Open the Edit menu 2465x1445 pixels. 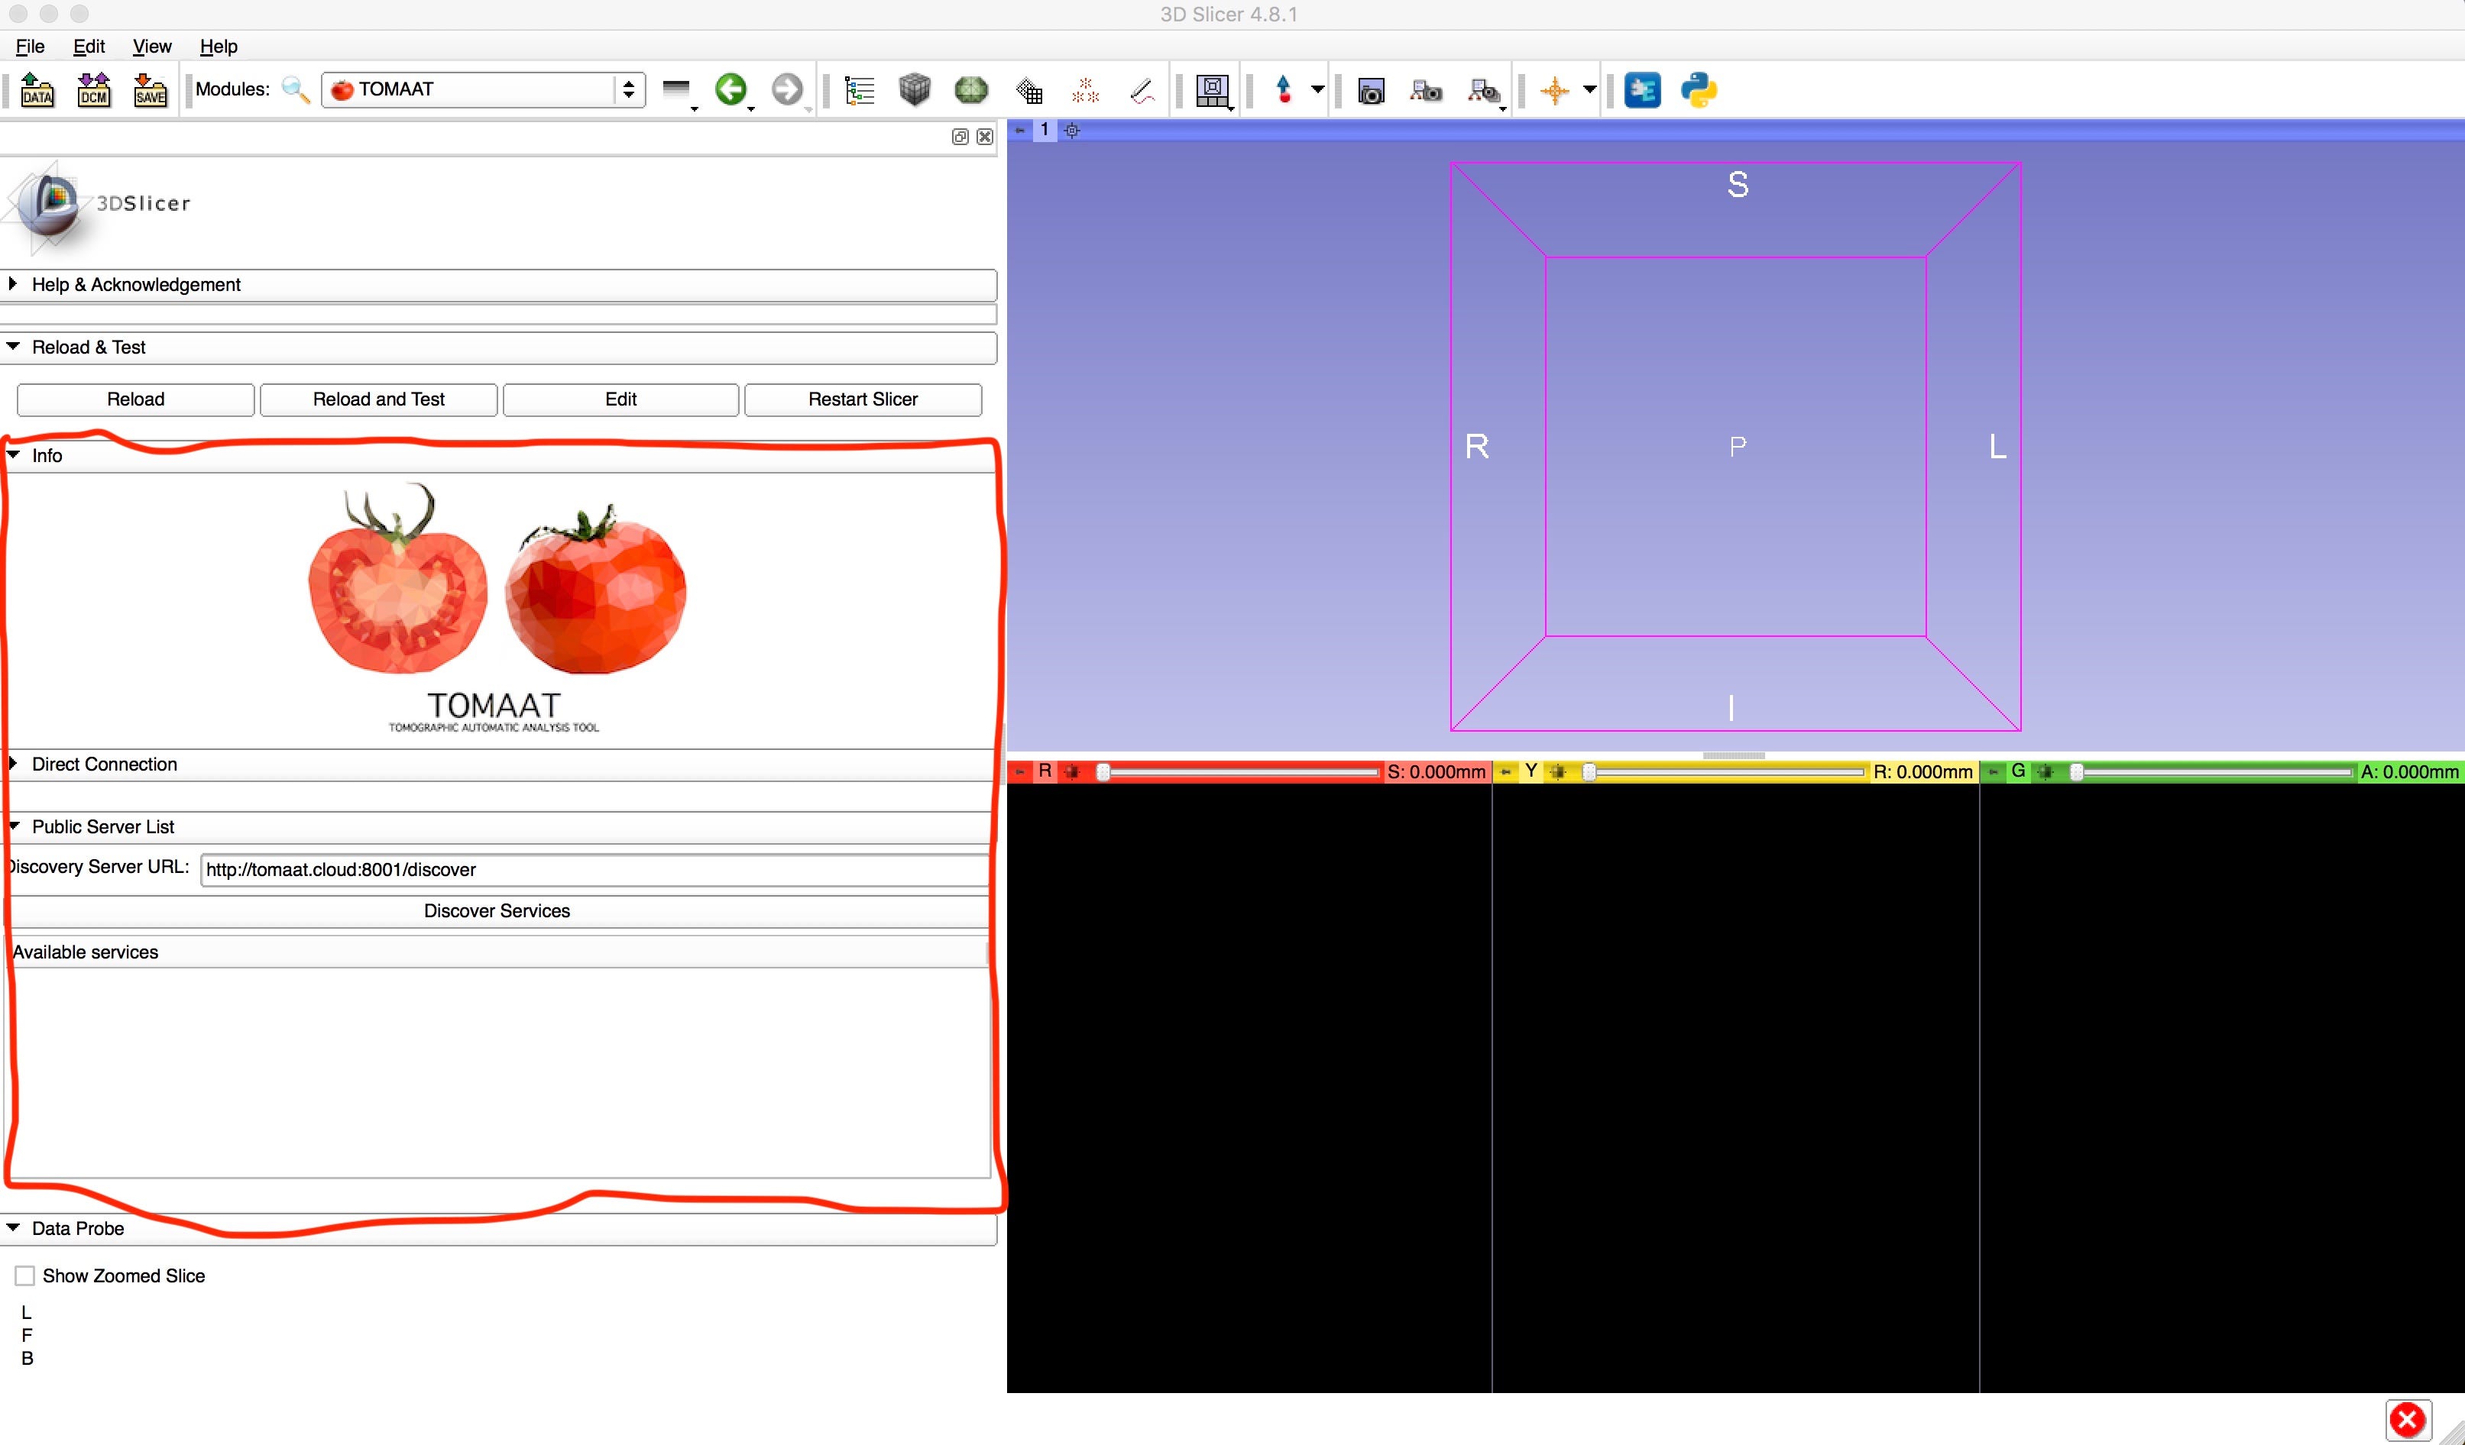tap(88, 46)
